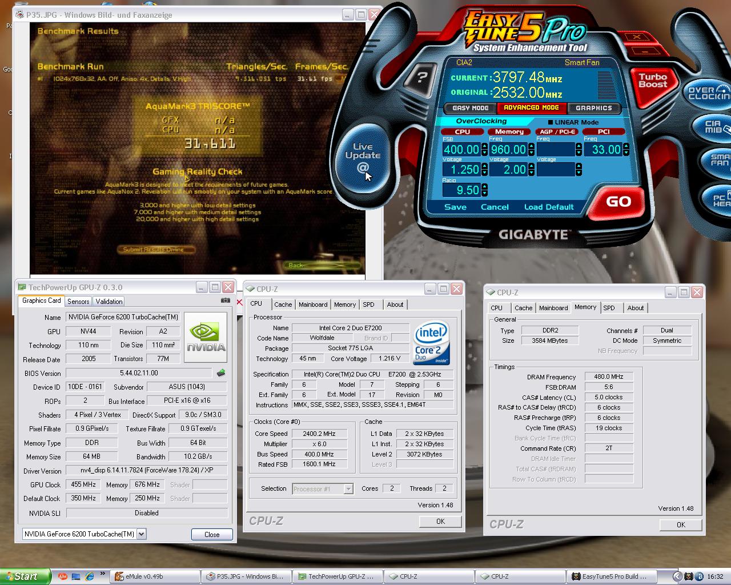Click the NVIDIA logo in GPU-Z
The height and width of the screenshot is (585, 731).
(206, 336)
